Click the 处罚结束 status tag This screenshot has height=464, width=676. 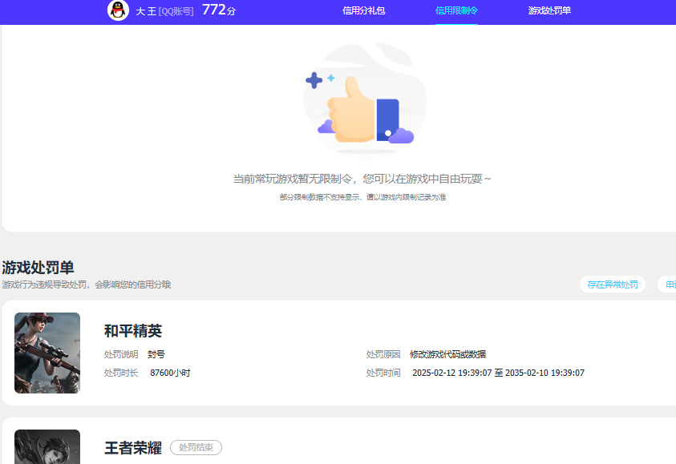tap(195, 447)
